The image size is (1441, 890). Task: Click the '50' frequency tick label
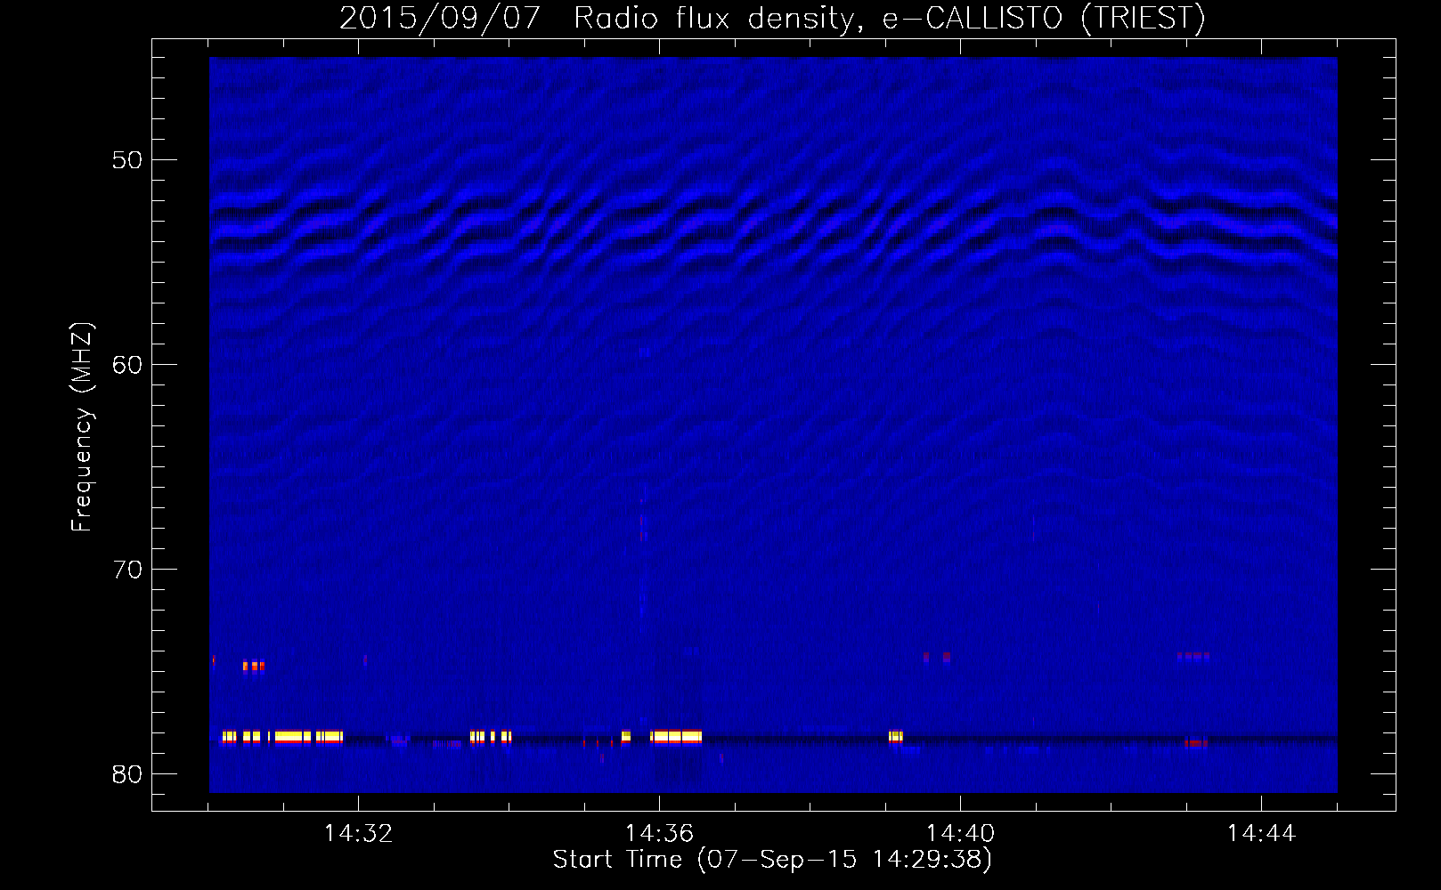127,160
